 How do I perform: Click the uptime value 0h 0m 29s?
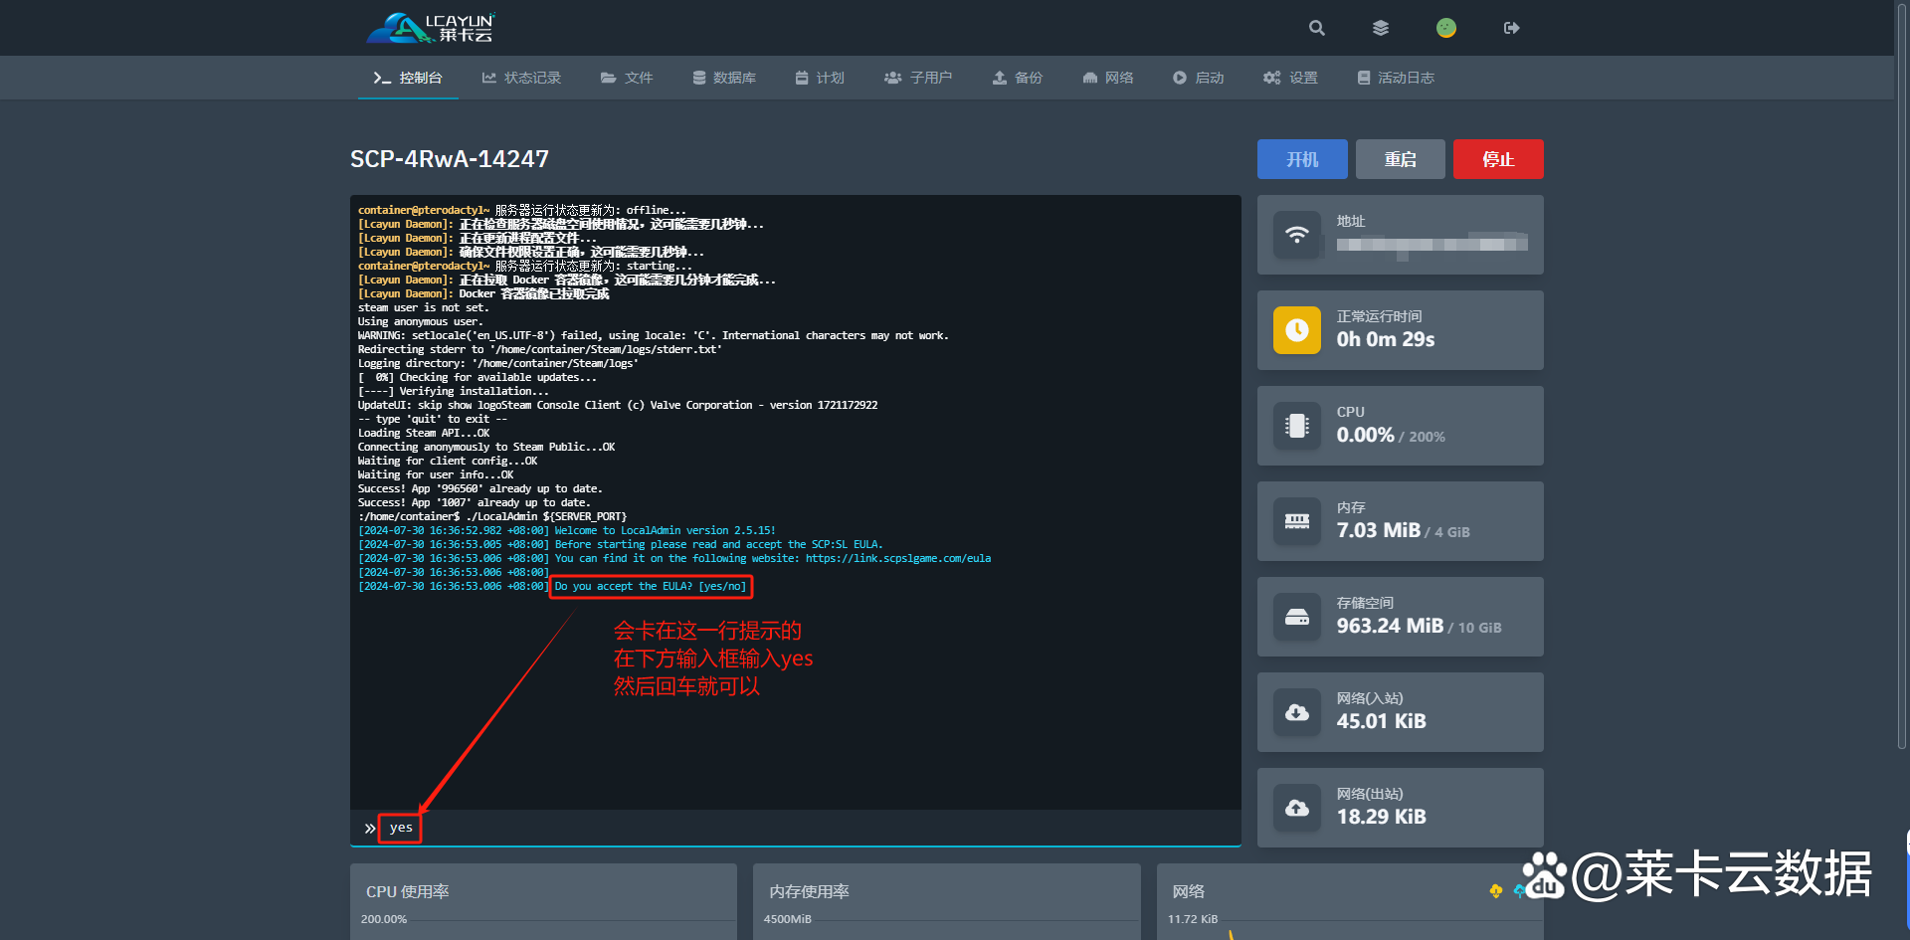point(1386,339)
